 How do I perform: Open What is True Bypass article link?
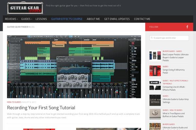point(173,115)
